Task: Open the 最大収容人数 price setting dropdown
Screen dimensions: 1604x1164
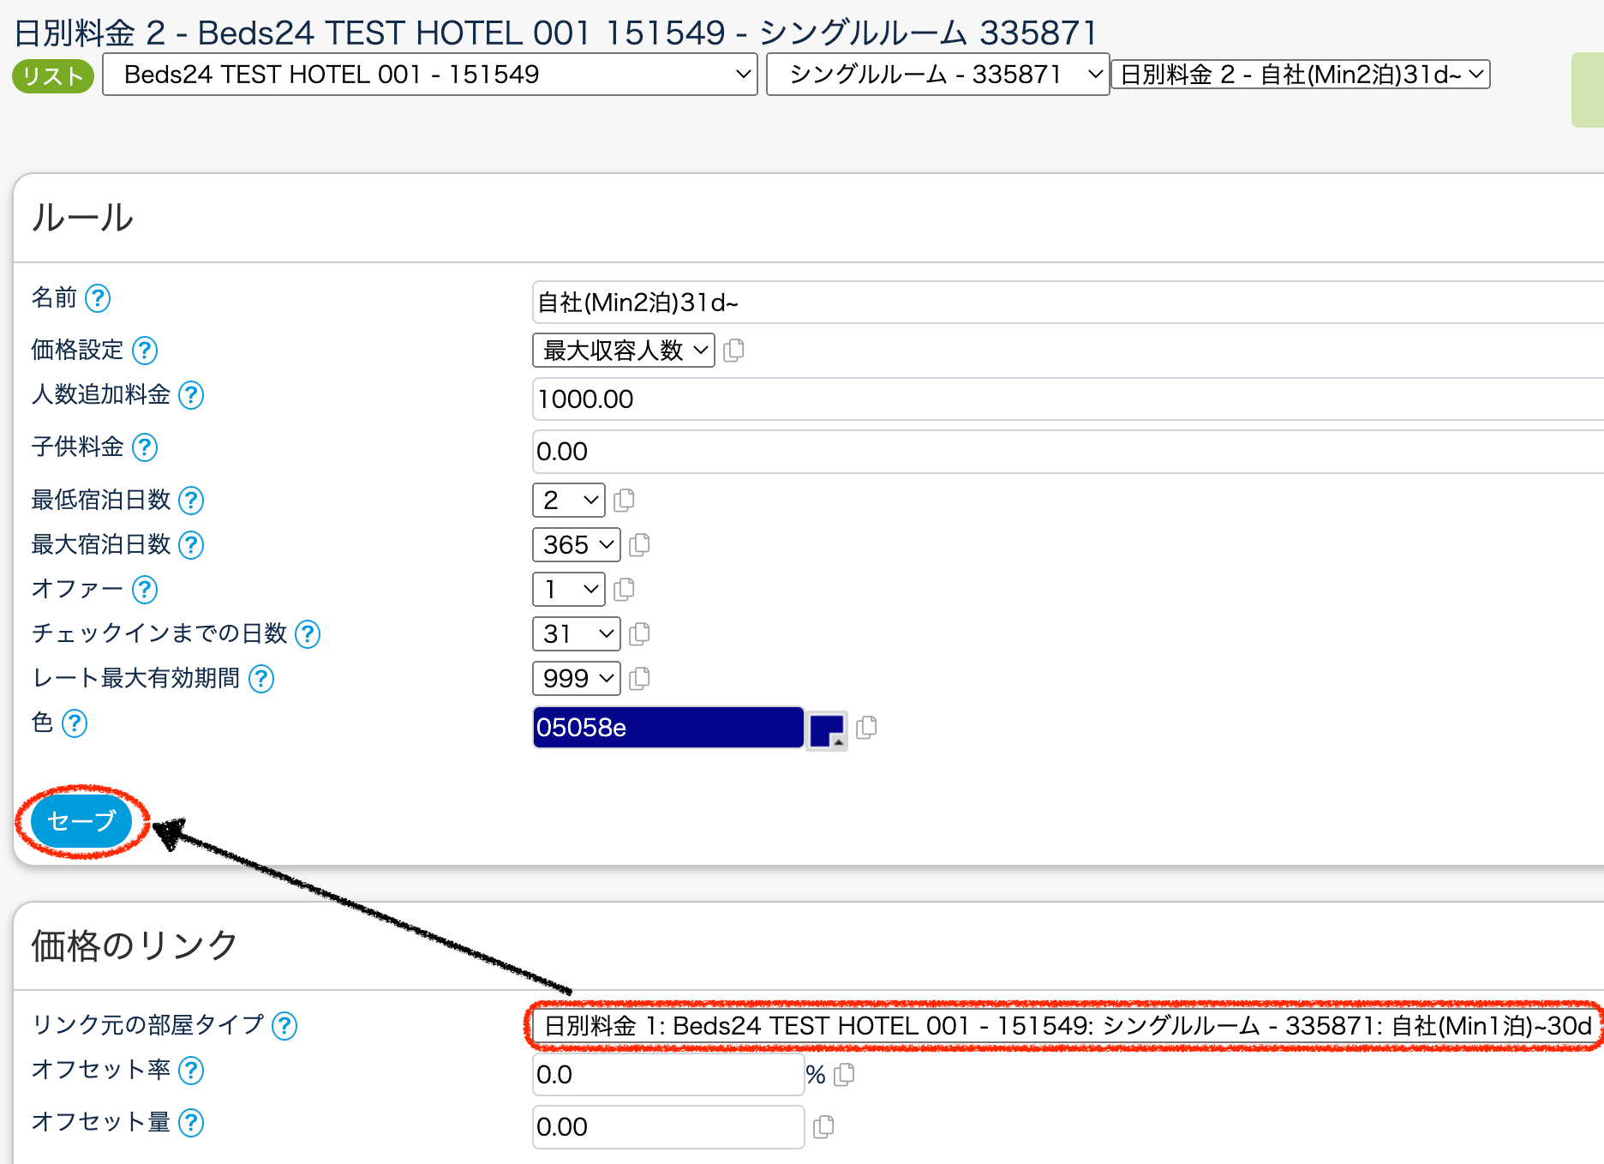Action: 623,351
